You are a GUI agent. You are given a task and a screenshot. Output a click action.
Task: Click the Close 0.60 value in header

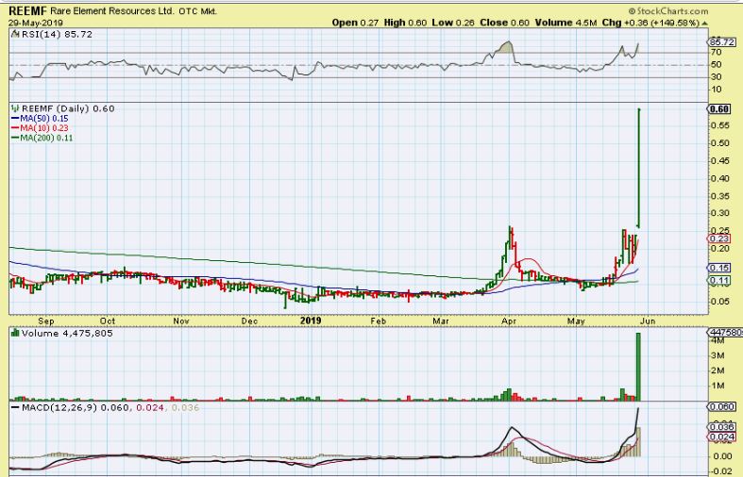(x=505, y=23)
